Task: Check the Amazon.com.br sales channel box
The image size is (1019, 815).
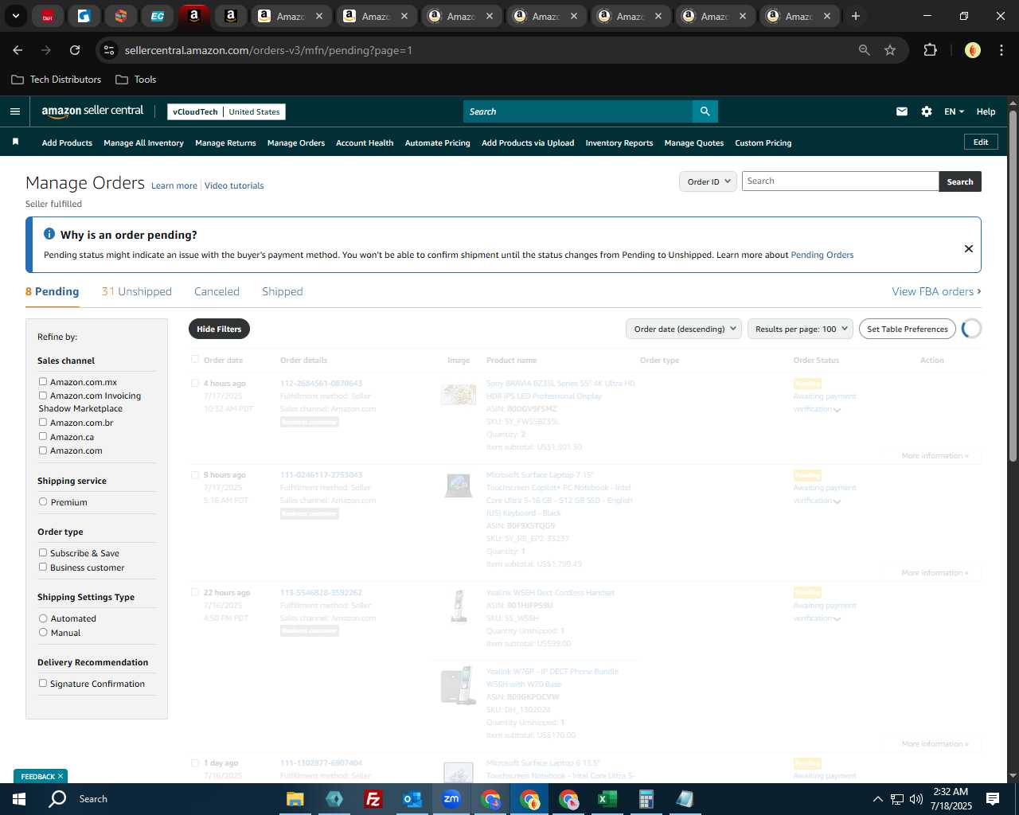Action: click(43, 423)
